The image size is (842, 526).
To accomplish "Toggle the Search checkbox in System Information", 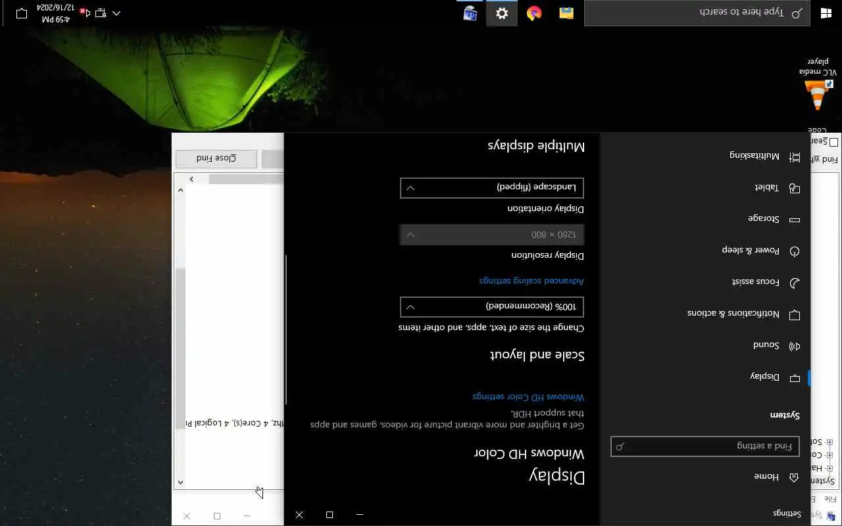I will tap(833, 142).
